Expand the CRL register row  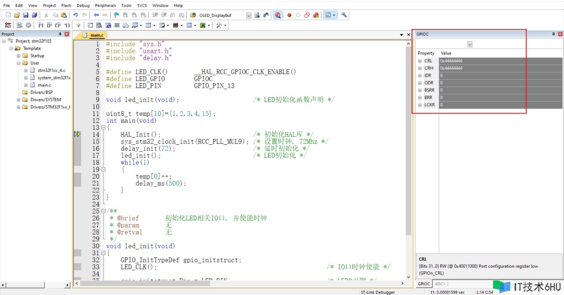pos(420,61)
